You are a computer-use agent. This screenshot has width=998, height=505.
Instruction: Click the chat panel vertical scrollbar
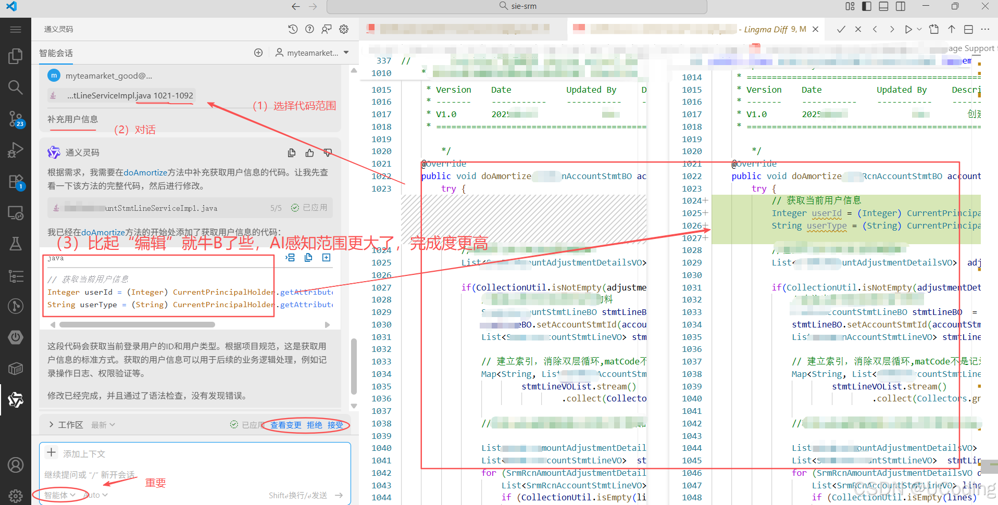(x=354, y=367)
